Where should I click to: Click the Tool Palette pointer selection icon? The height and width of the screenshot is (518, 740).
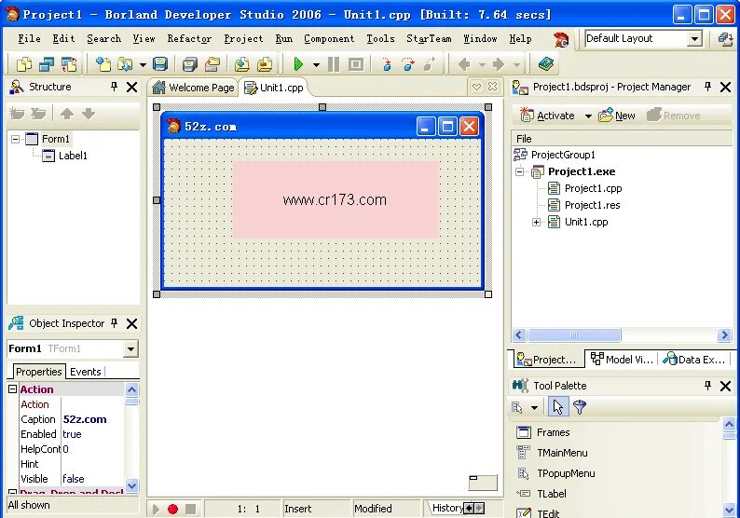(558, 406)
